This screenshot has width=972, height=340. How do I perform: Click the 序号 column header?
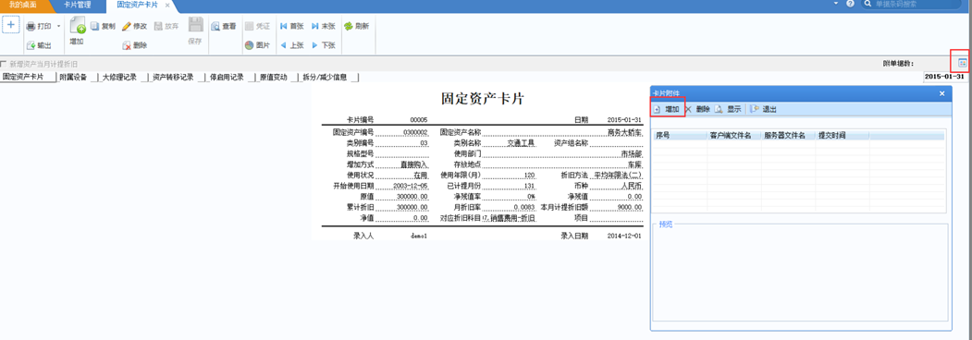681,135
